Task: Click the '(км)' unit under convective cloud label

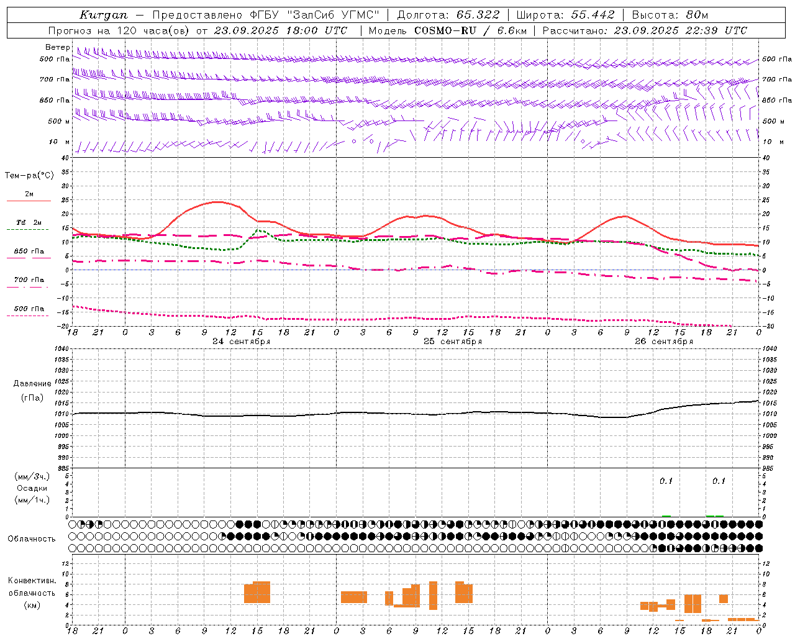Action: click(32, 605)
